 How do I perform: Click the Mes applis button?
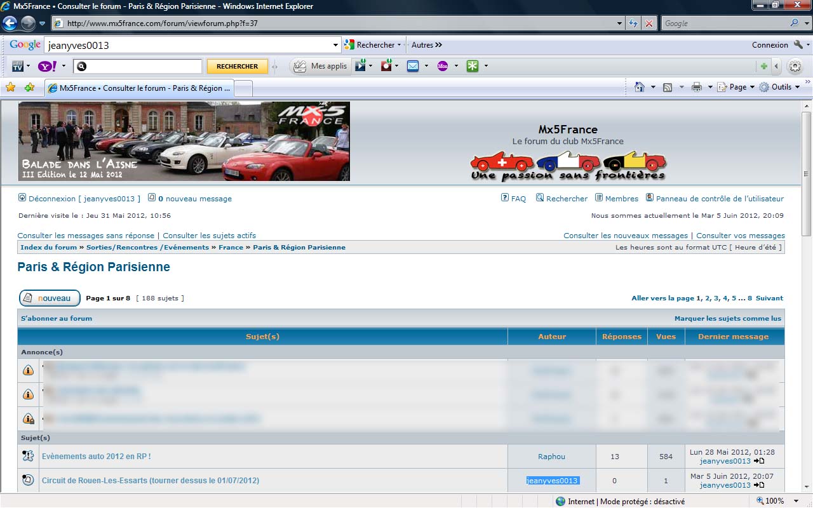[320, 66]
